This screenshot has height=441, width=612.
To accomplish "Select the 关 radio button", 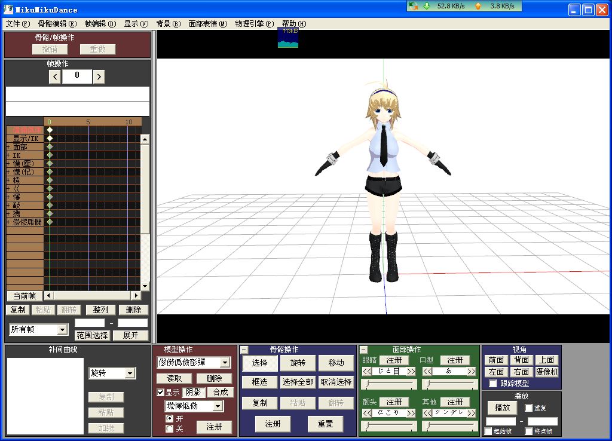I will (169, 429).
